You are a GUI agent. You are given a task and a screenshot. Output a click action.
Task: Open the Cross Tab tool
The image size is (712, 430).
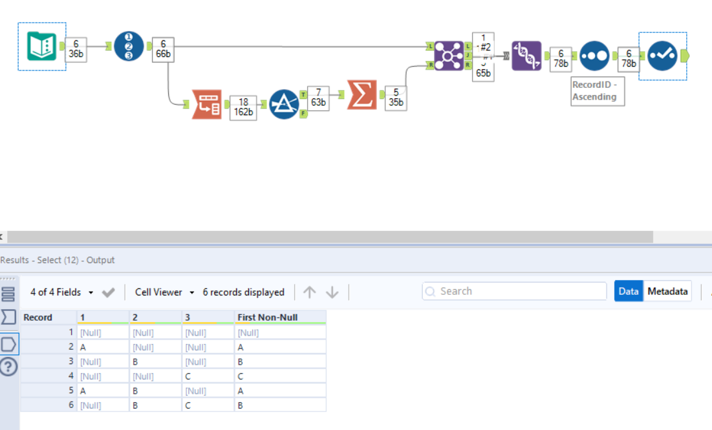click(x=526, y=56)
